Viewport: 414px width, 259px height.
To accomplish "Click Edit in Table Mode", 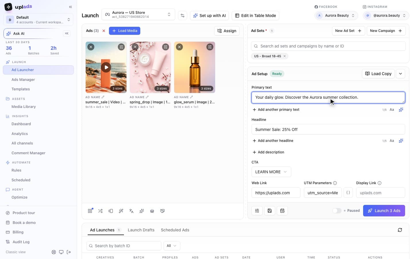I will click(255, 16).
